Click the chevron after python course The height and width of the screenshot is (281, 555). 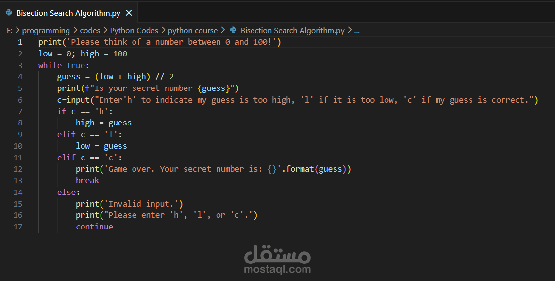(x=222, y=30)
